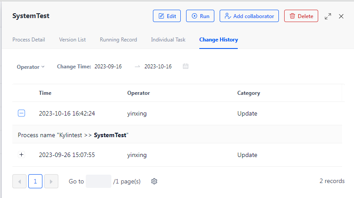Open the Version List tab
The height and width of the screenshot is (198, 354).
coord(72,40)
